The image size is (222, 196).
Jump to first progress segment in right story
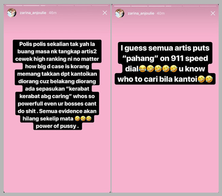pyautogui.click(x=122, y=6)
